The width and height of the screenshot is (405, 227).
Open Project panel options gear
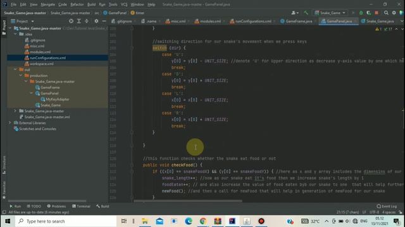point(96,21)
